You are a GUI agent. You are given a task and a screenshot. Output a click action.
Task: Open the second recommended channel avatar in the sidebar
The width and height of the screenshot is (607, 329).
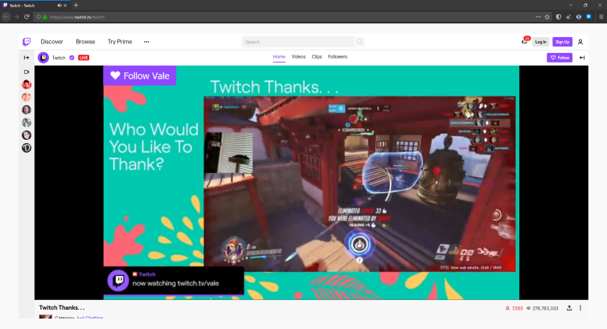(x=27, y=97)
